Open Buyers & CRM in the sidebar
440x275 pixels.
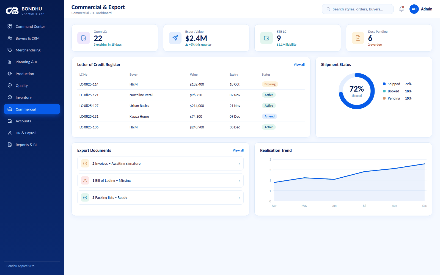[32, 38]
